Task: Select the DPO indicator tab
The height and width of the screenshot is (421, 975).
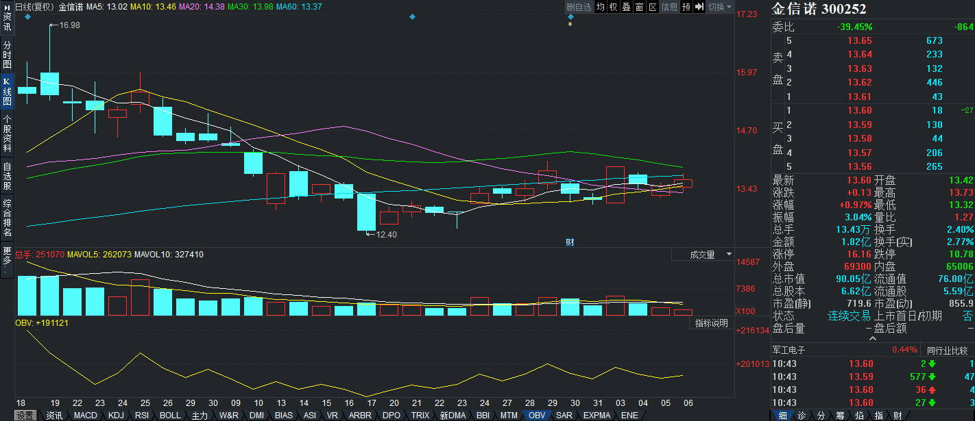Action: (x=392, y=416)
